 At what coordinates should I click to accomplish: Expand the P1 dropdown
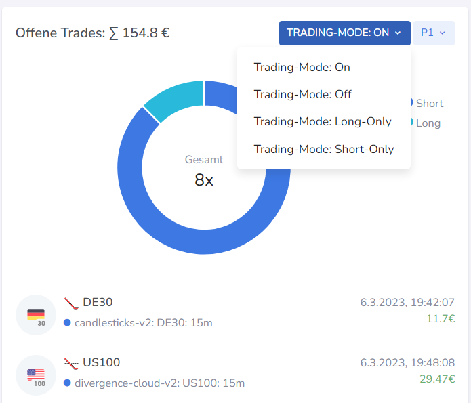click(434, 33)
